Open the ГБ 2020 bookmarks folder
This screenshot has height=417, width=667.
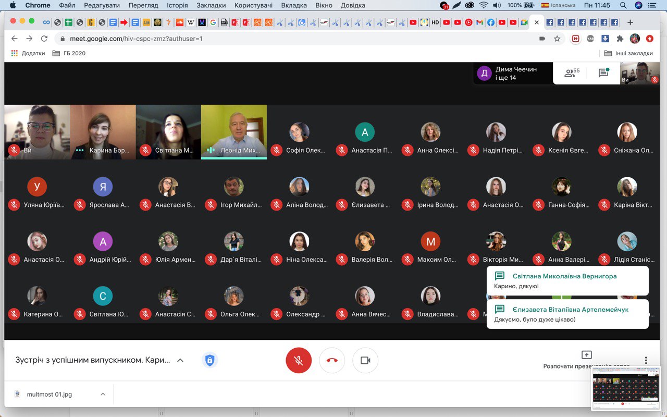click(x=69, y=53)
